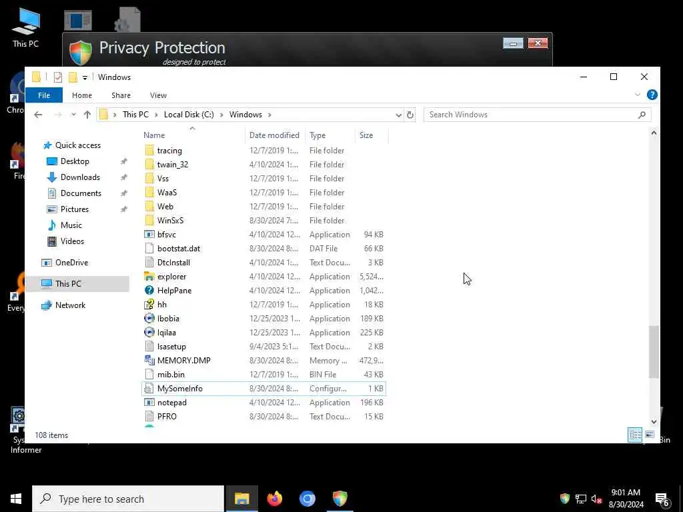Switch to the Share ribbon tab
This screenshot has width=683, height=512.
[x=121, y=95]
